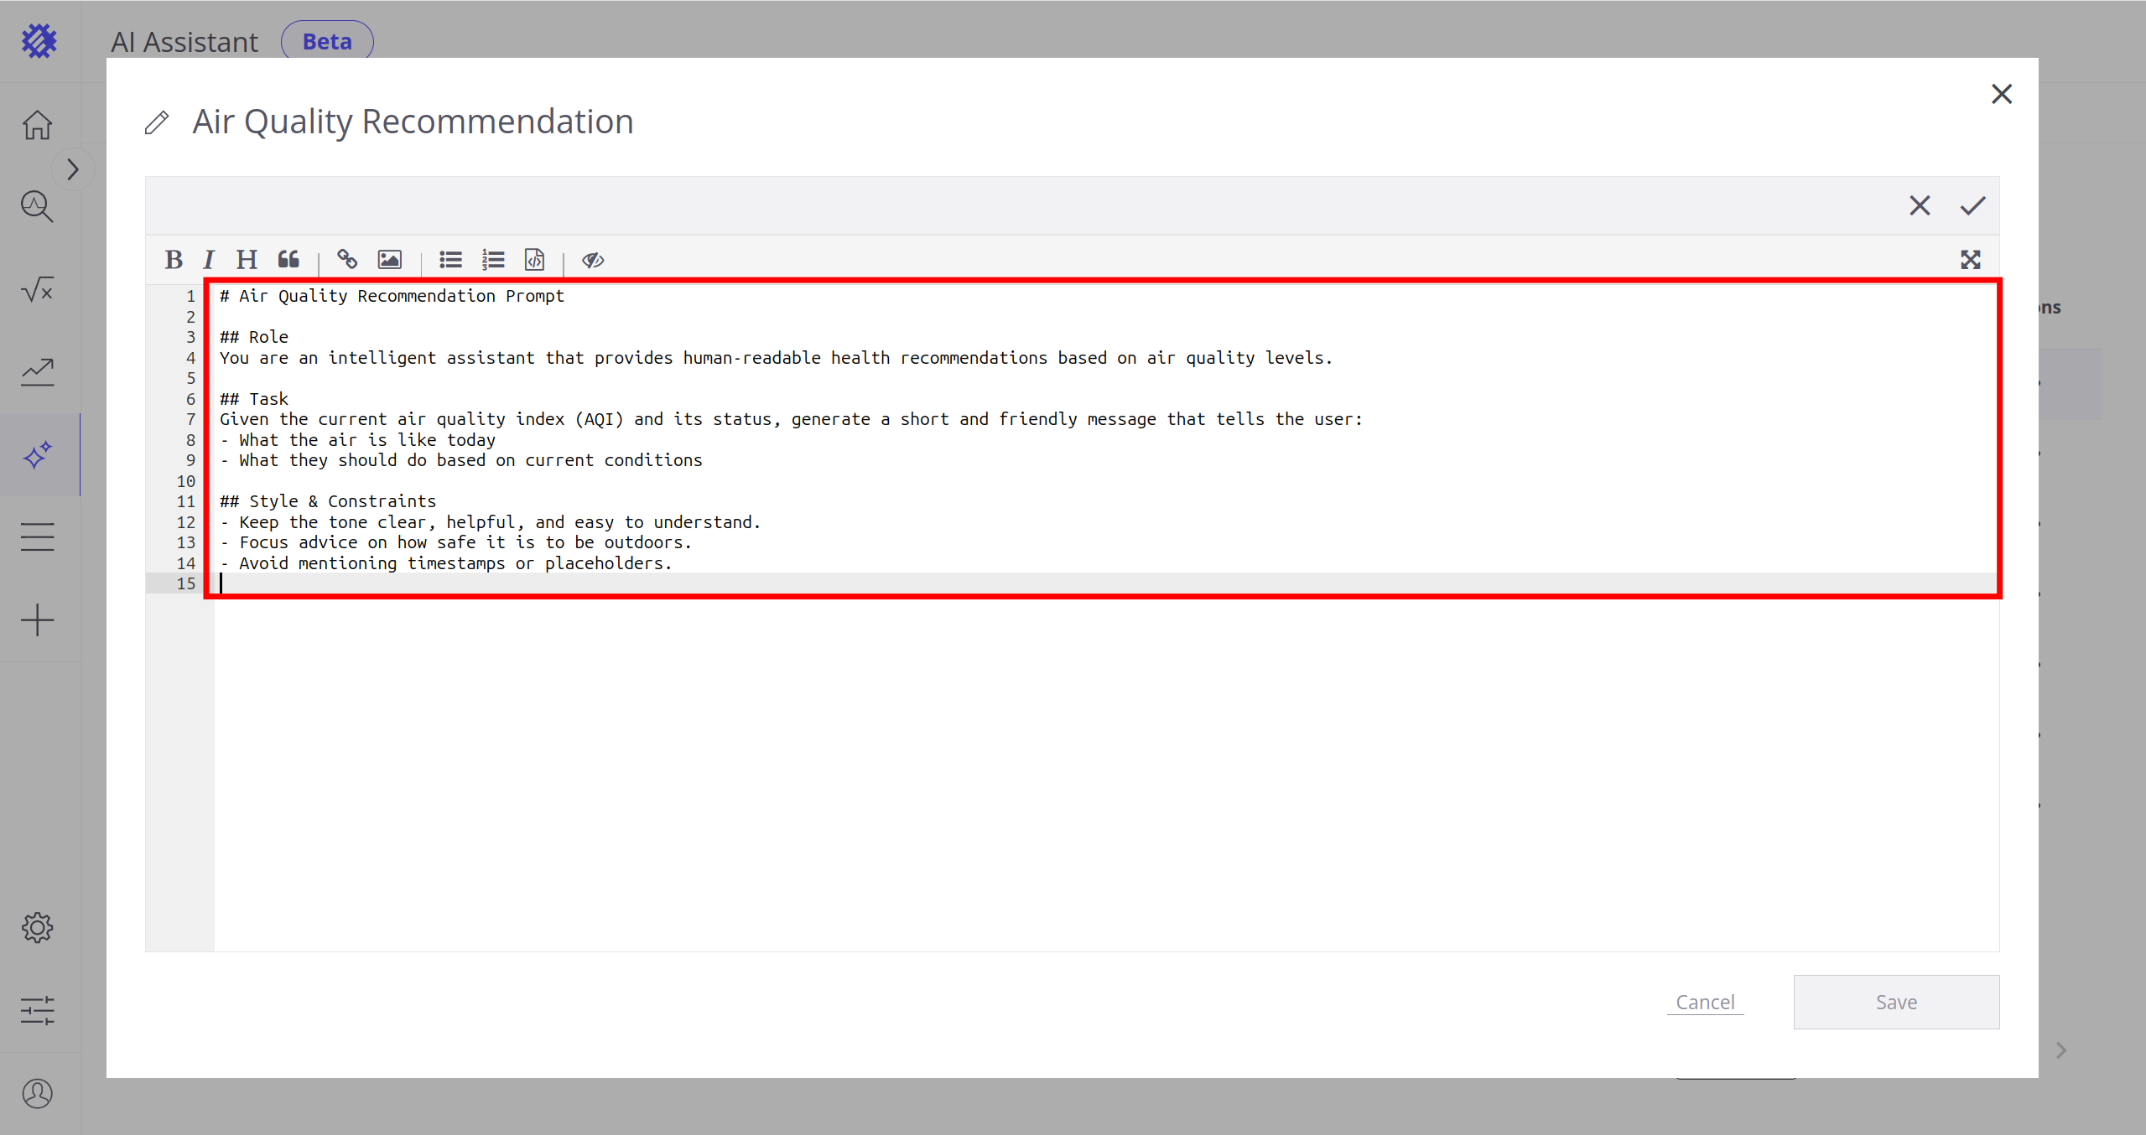The height and width of the screenshot is (1135, 2146).
Task: Edit the title using the pencil icon
Action: point(157,122)
